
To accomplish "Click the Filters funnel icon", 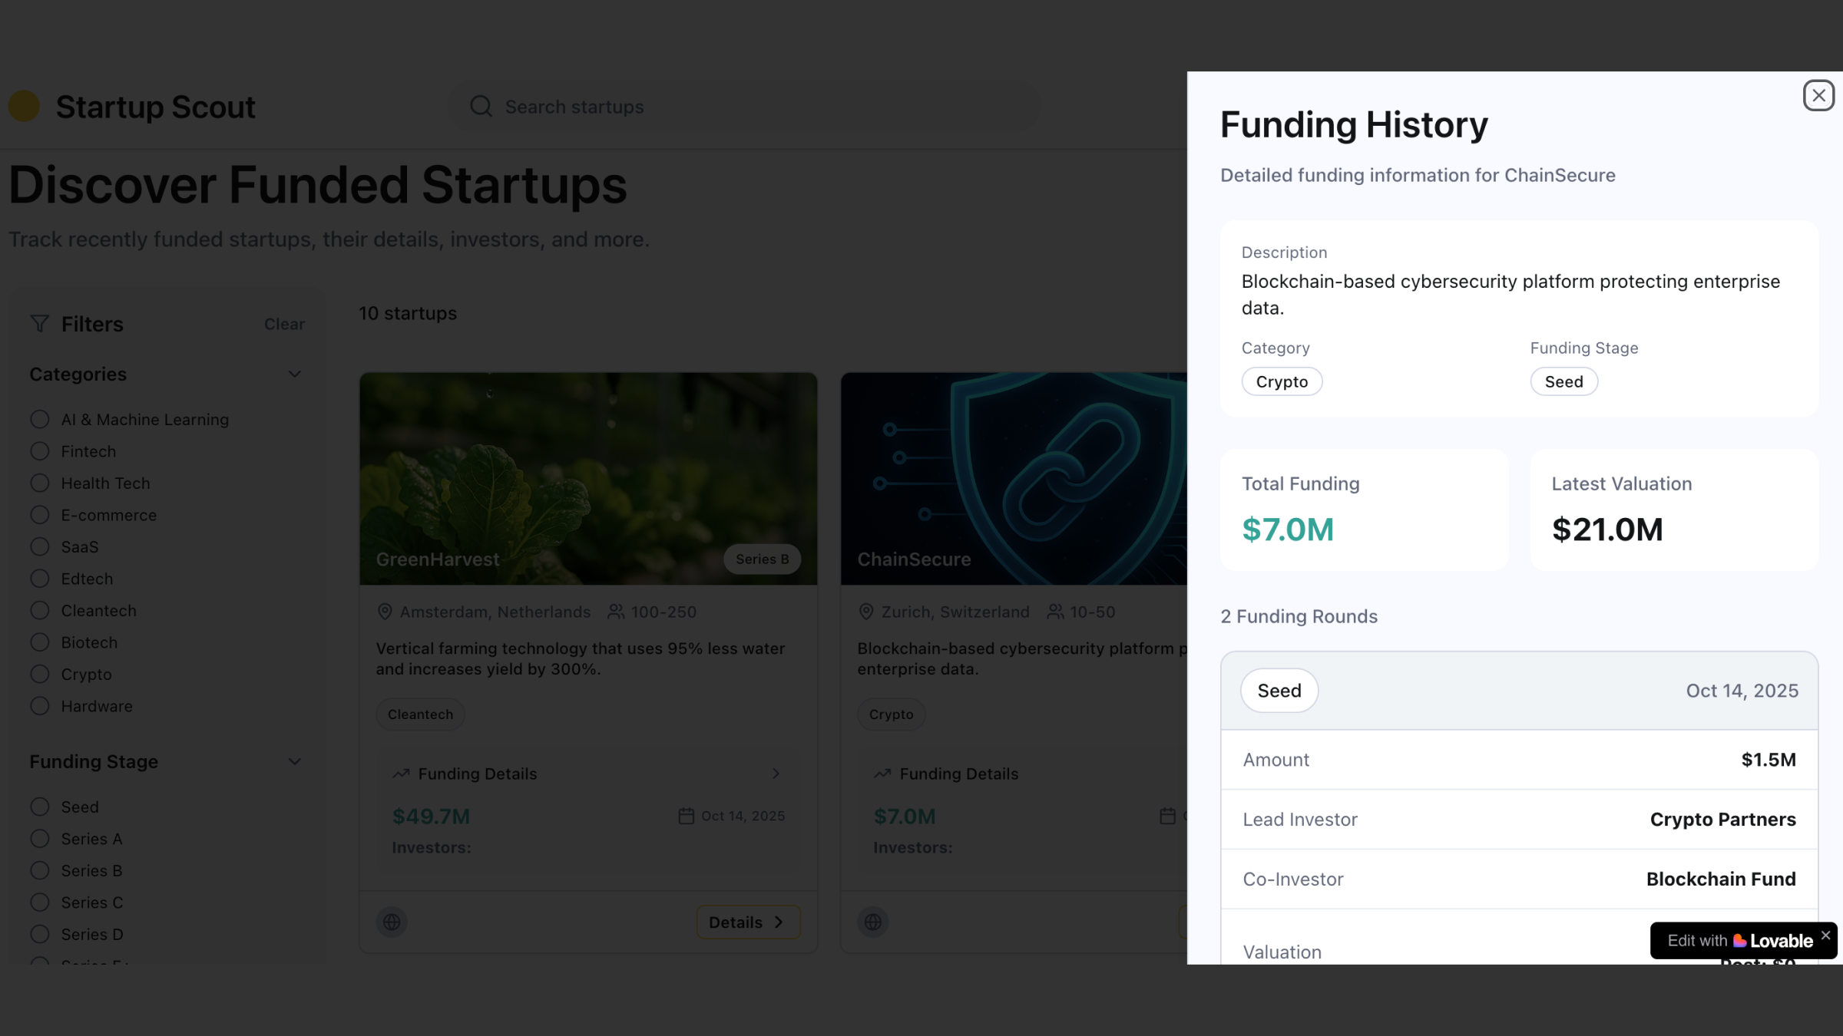I will coord(40,324).
